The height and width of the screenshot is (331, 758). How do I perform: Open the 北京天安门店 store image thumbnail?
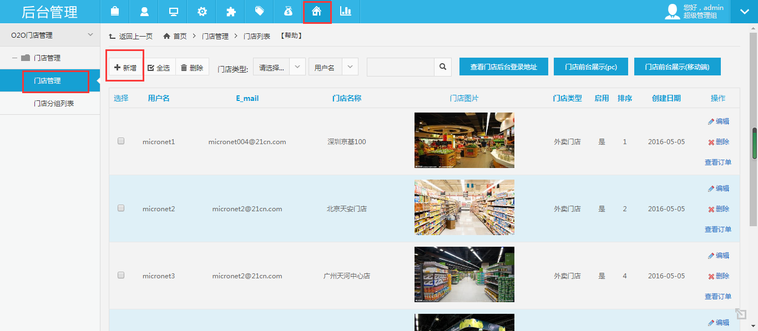[464, 207]
